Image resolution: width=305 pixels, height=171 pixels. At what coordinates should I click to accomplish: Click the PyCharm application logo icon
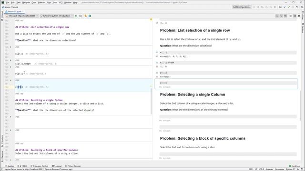[x=2, y=2]
